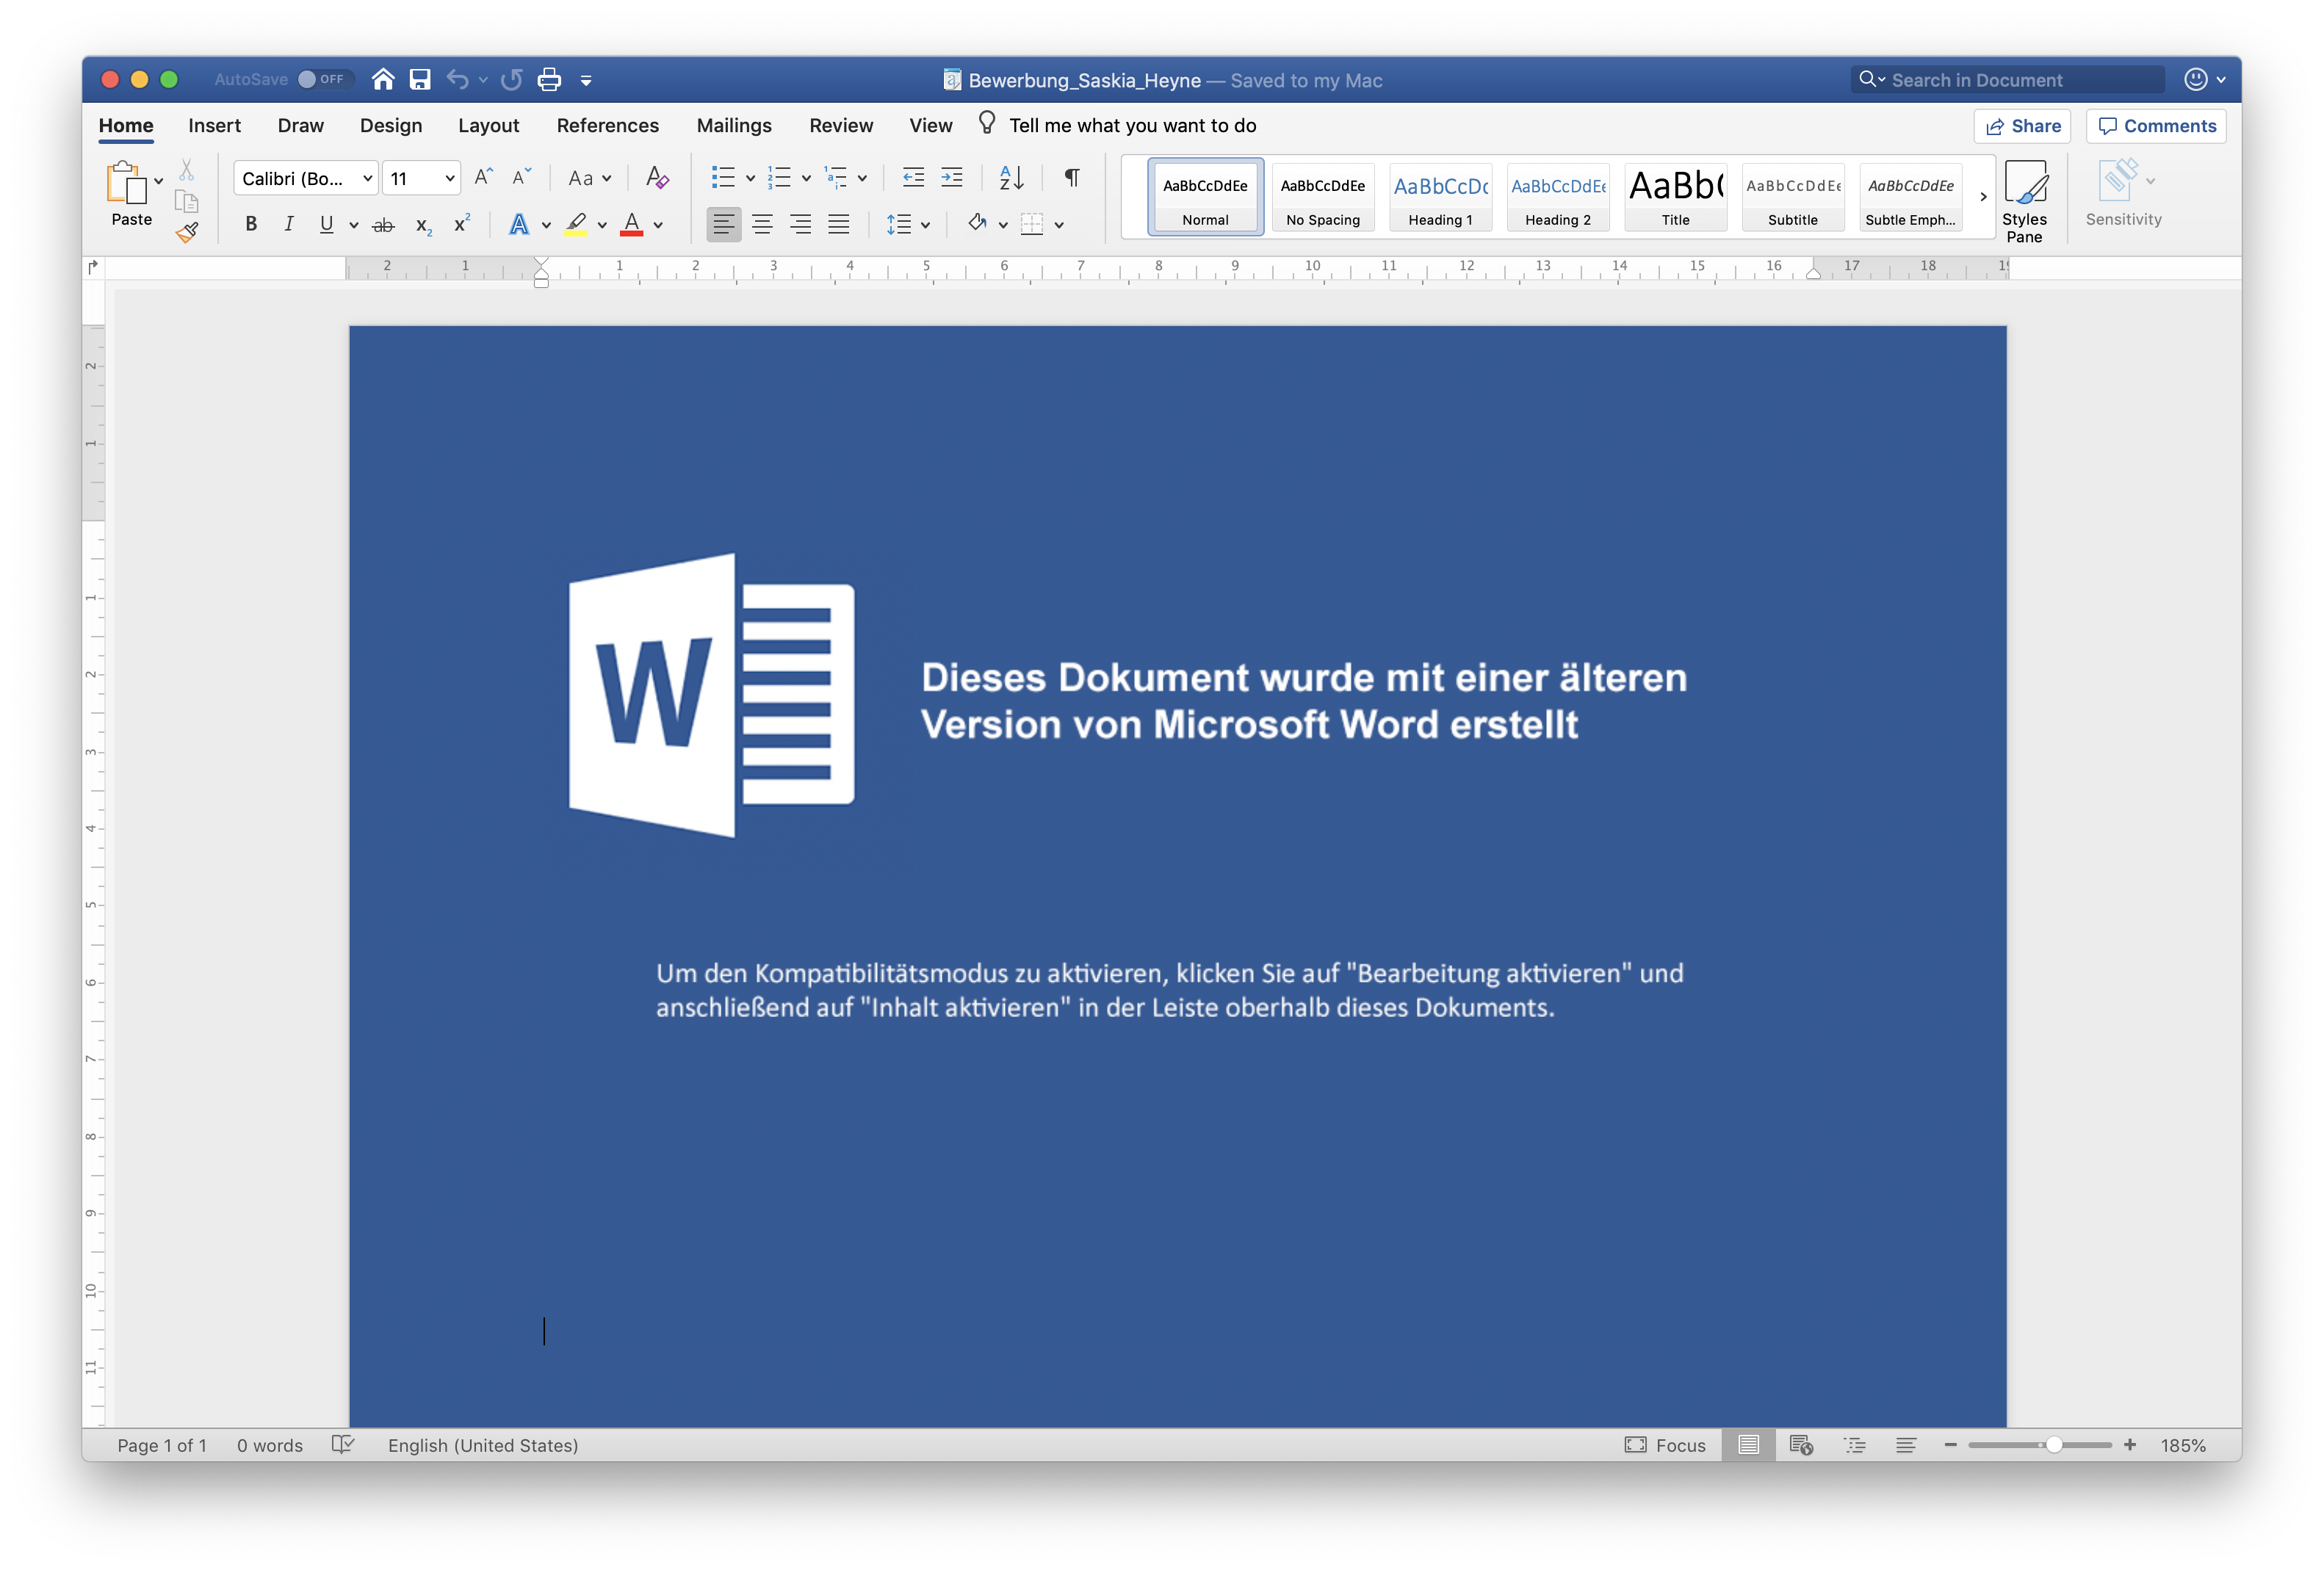
Task: Open the Comments button
Action: coord(2156,126)
